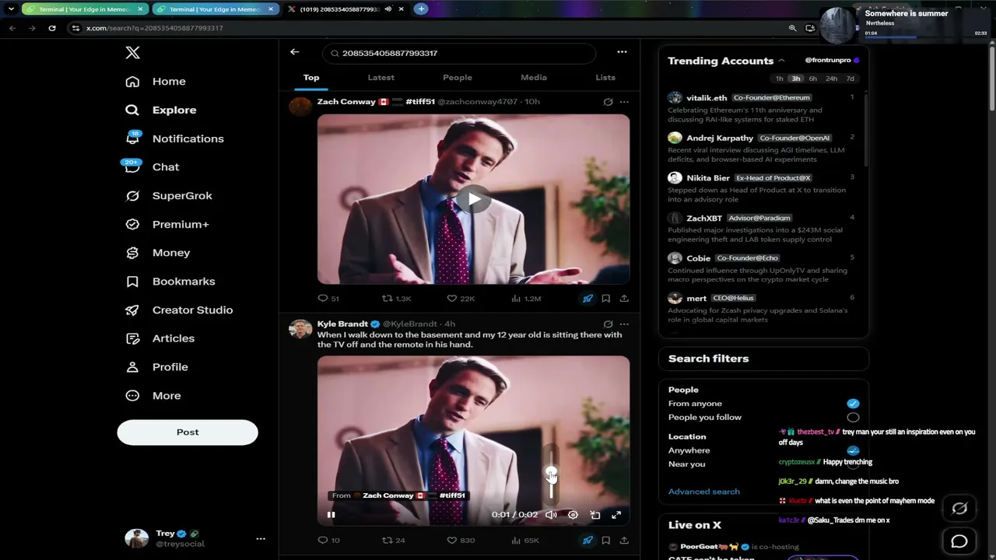Switch to the Latest search tab

point(381,78)
